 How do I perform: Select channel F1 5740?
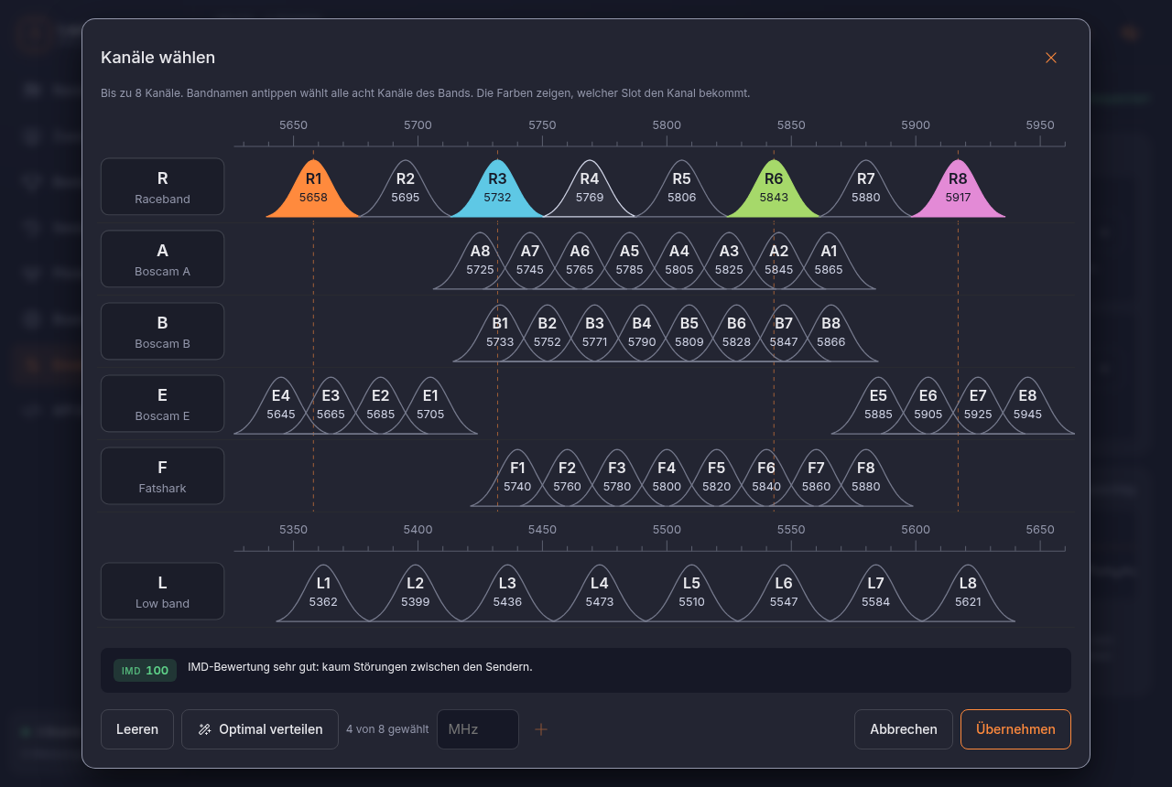click(517, 477)
